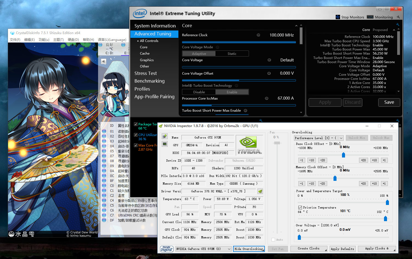Toggle the Max Core Frequency monitor checkbox

[x=136, y=145]
